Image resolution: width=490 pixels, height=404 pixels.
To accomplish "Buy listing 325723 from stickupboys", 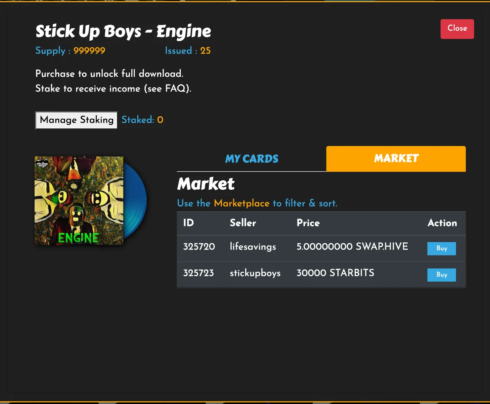I will pyautogui.click(x=441, y=275).
